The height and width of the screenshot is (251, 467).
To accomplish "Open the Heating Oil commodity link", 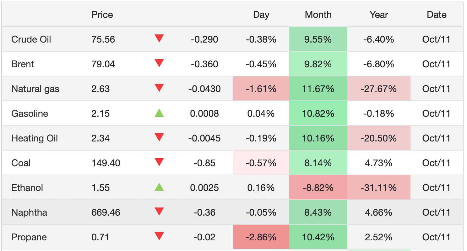I will (x=35, y=138).
